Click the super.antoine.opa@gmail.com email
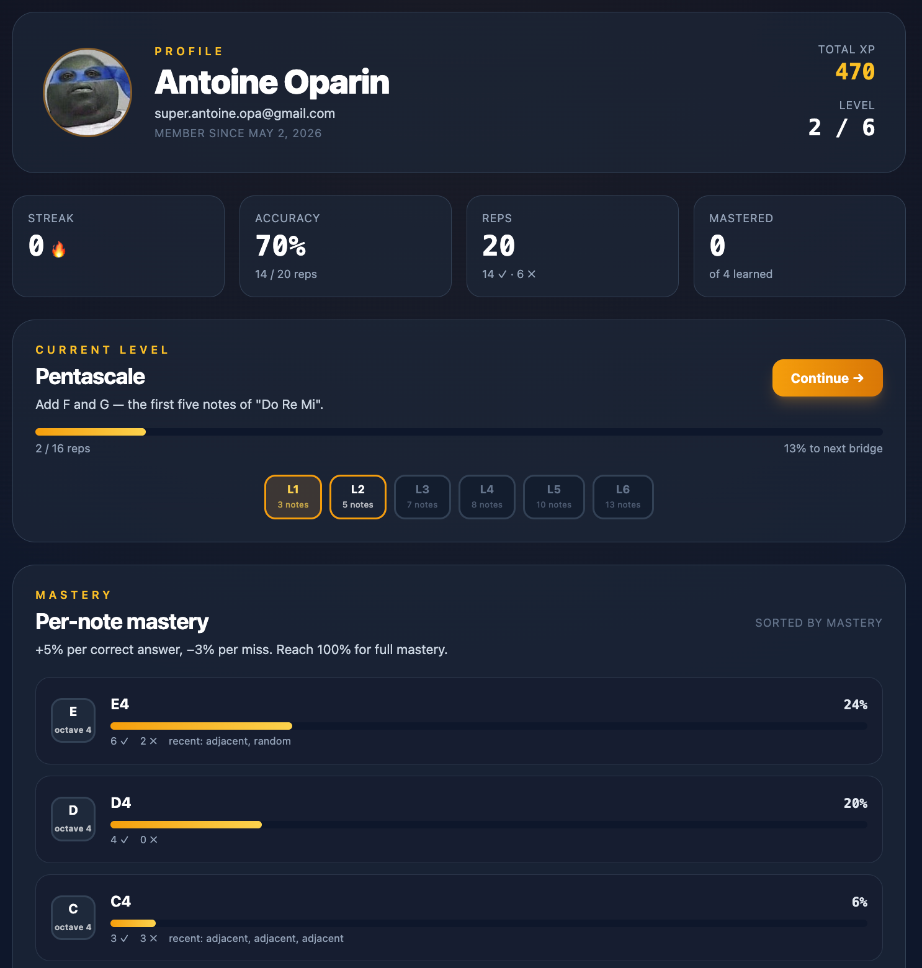This screenshot has height=968, width=922. pos(244,114)
